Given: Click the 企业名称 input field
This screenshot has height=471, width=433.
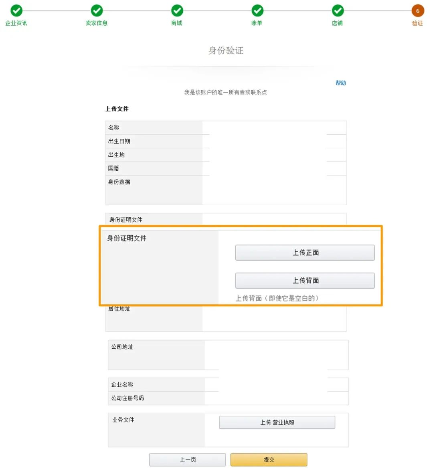Looking at the screenshot, I should tap(277, 384).
